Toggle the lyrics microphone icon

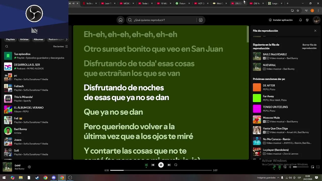click(274, 167)
